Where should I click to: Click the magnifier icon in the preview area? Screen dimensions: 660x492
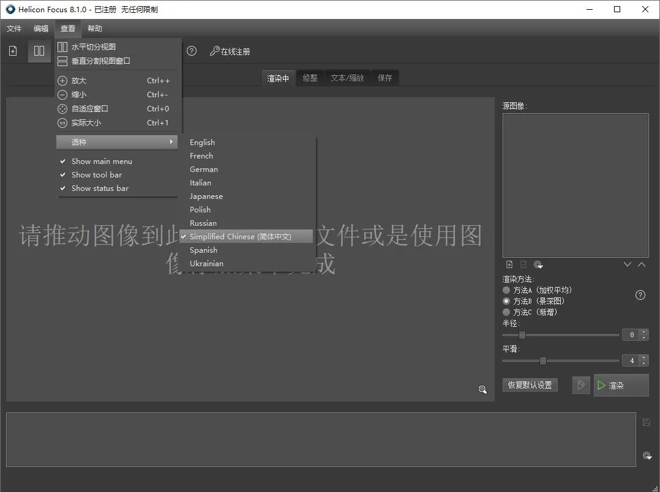coord(482,389)
